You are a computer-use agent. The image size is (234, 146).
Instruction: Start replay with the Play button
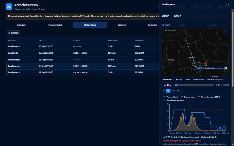click(167, 85)
